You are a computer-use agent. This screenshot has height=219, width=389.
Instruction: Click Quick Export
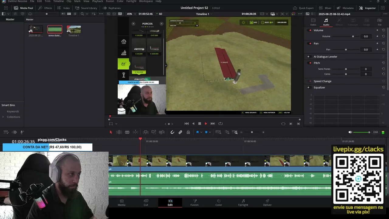(x=303, y=8)
